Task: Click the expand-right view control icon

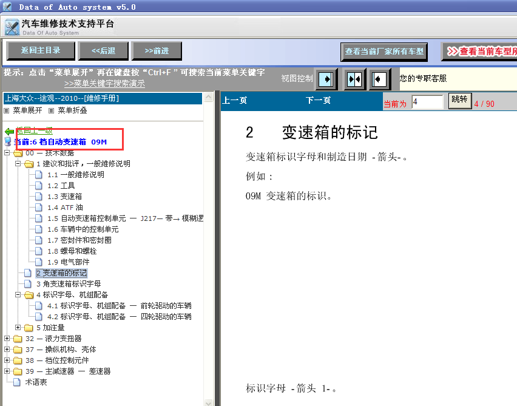Action: [326, 79]
